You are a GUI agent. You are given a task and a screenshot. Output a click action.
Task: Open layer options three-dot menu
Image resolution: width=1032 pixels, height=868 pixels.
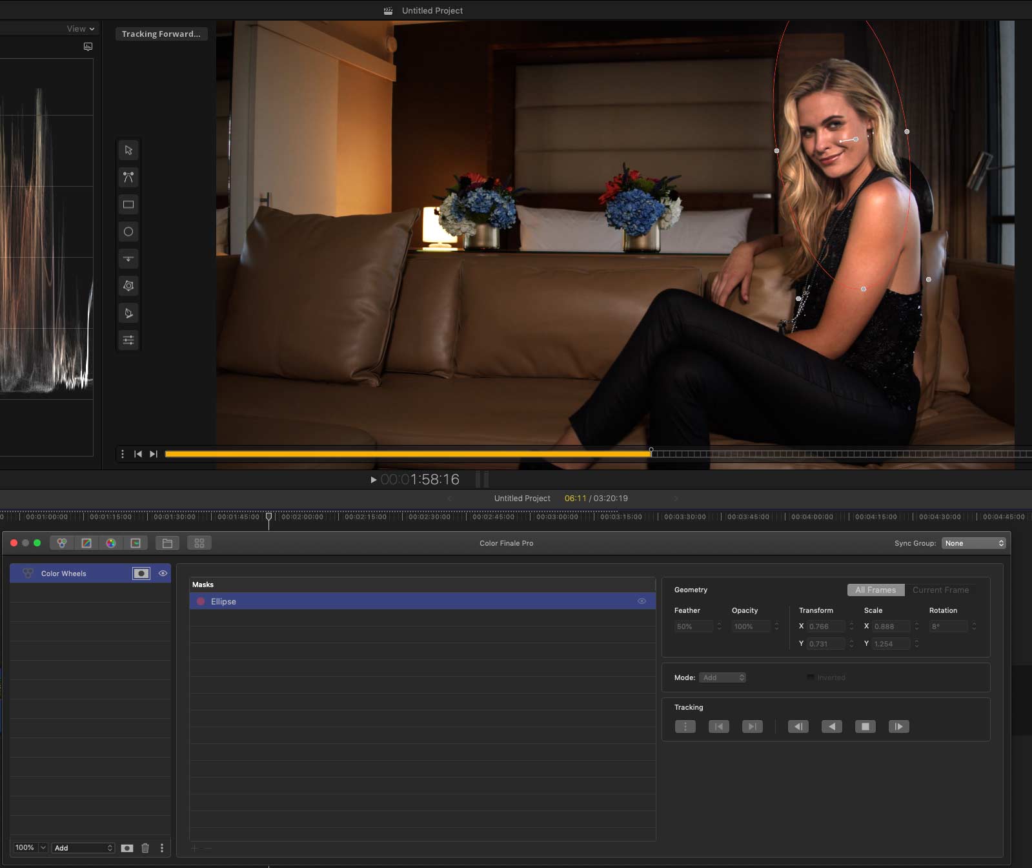(x=162, y=848)
